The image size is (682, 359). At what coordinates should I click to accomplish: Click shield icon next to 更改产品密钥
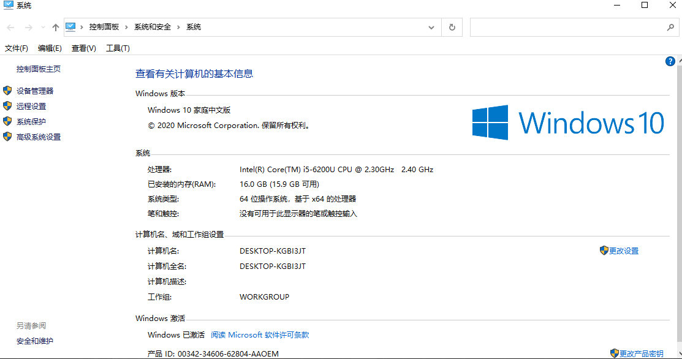614,353
